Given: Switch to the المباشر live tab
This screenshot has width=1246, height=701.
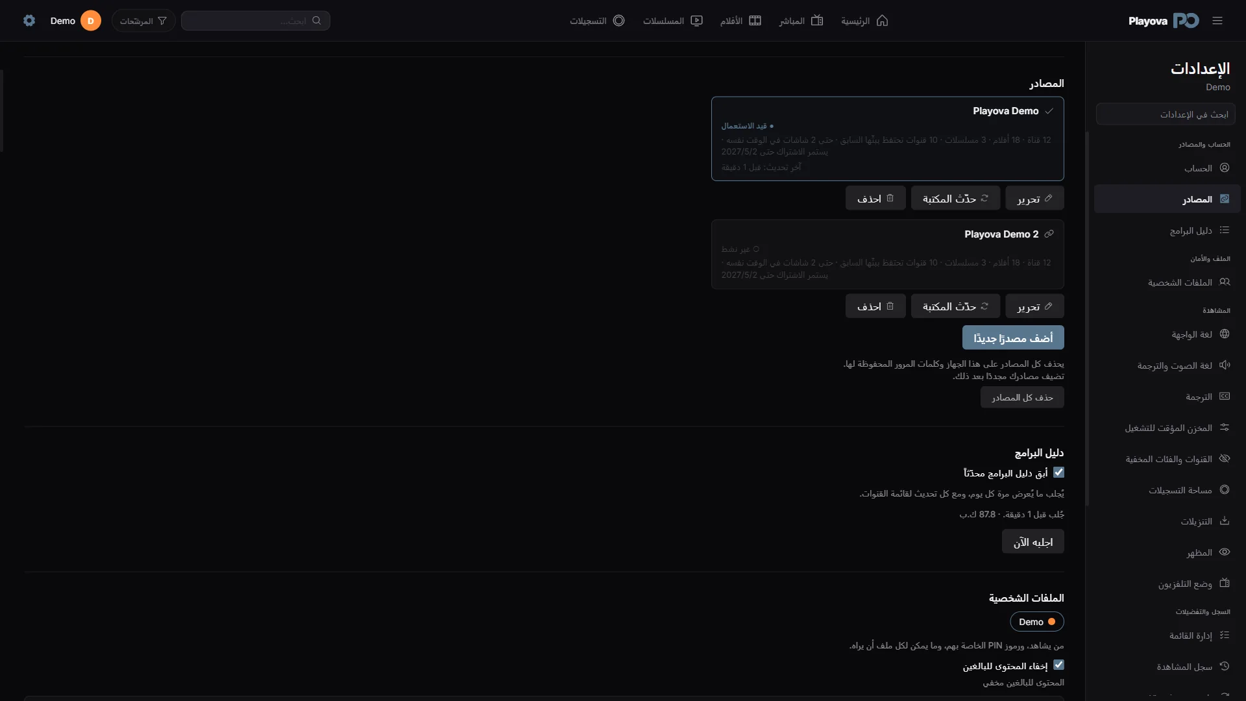Looking at the screenshot, I should 801,21.
